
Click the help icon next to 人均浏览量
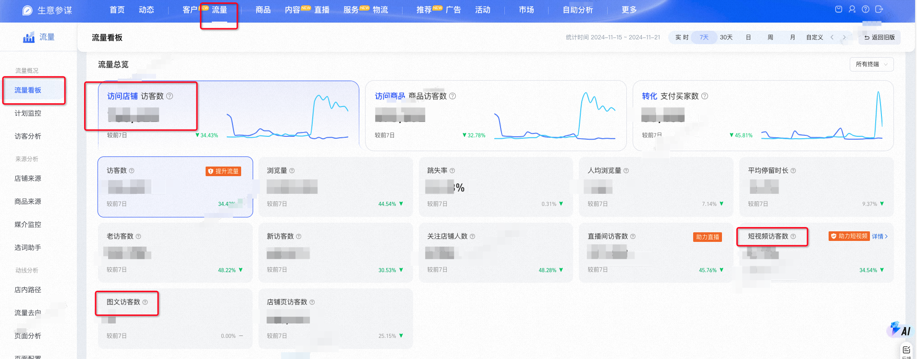tap(626, 171)
